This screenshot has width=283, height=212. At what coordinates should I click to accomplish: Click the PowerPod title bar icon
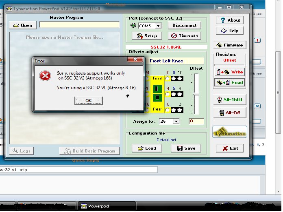click(9, 9)
